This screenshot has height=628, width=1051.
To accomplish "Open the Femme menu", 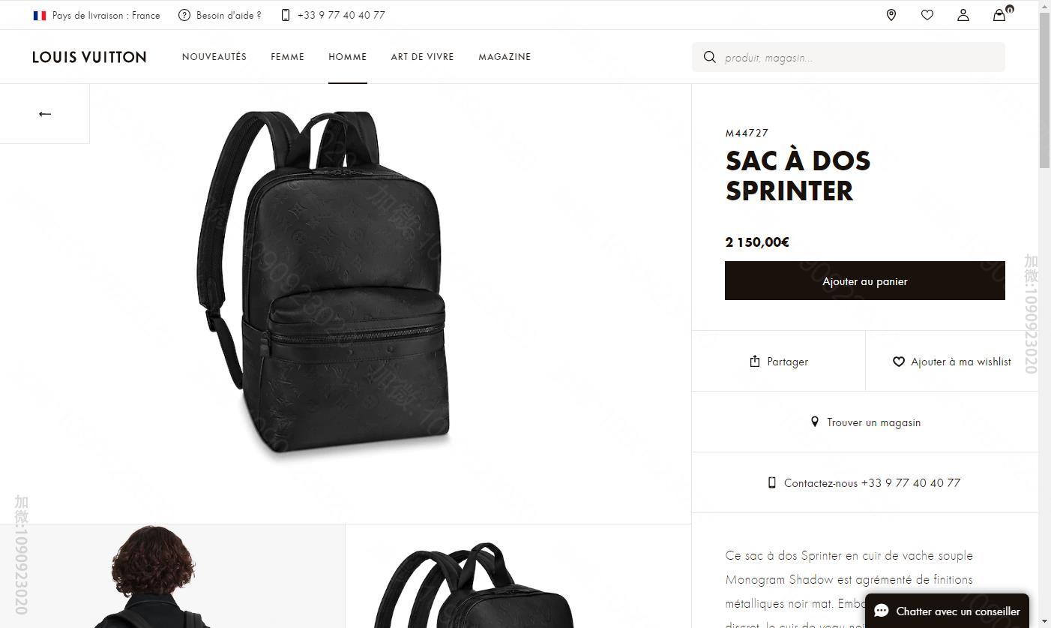I will pos(288,57).
